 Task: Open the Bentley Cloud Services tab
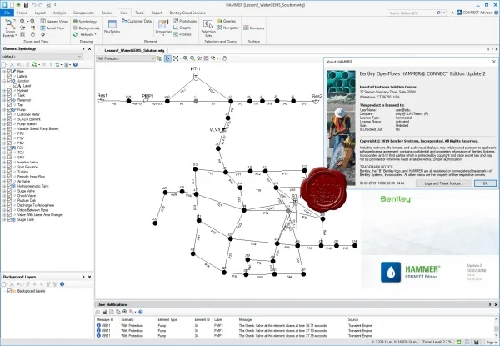(187, 13)
